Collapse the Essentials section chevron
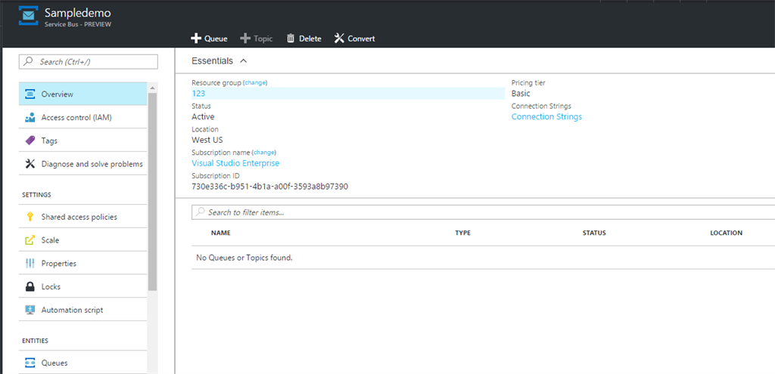The height and width of the screenshot is (374, 775). point(243,61)
